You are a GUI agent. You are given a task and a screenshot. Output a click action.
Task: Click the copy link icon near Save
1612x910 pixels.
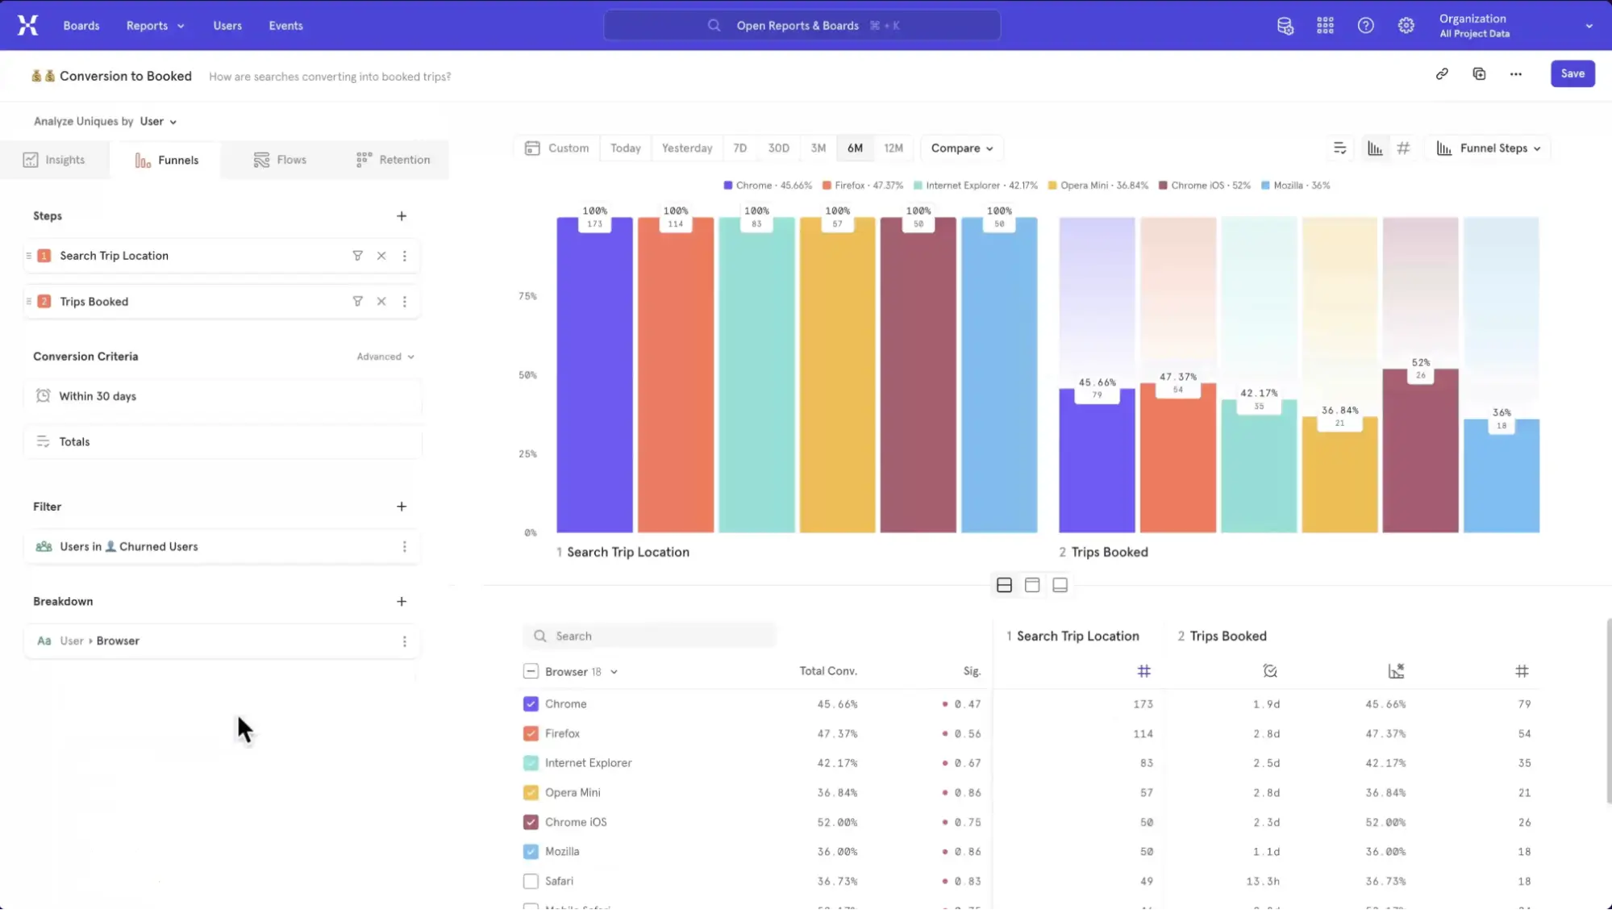(1443, 73)
